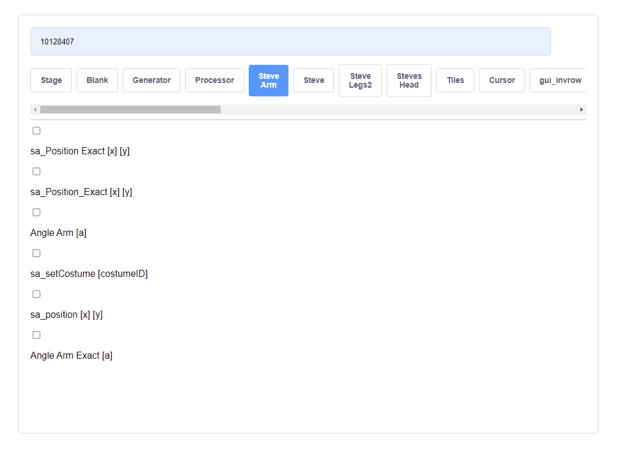Click the right arrow of the horizontal scrollbar

coord(581,109)
